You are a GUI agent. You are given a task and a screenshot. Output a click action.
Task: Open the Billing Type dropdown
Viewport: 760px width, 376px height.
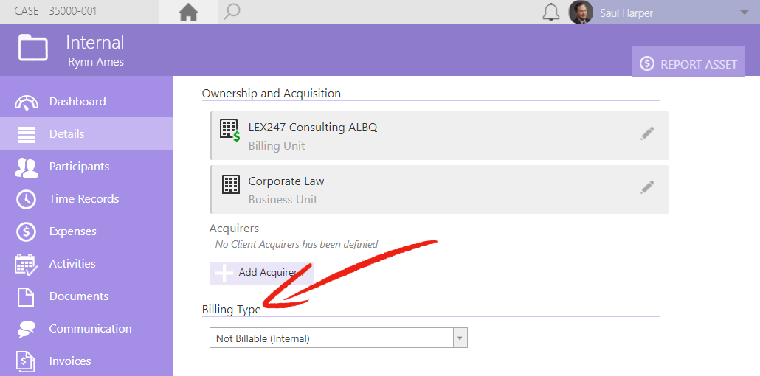(x=339, y=338)
